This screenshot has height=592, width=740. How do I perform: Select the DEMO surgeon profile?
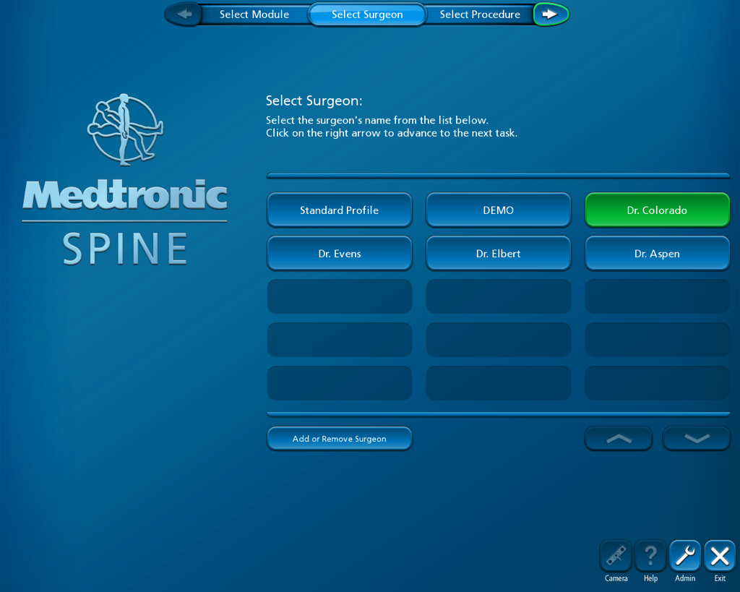499,210
